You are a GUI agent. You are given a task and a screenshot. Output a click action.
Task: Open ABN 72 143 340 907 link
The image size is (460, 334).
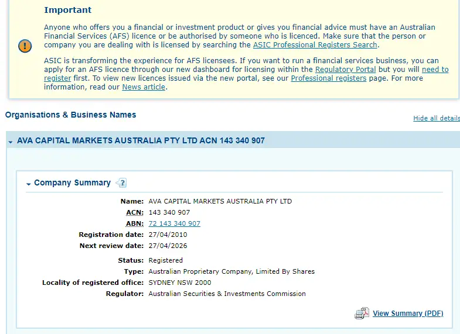tap(174, 223)
